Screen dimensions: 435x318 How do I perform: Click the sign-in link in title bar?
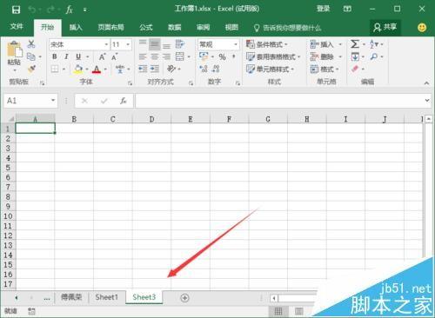(323, 9)
